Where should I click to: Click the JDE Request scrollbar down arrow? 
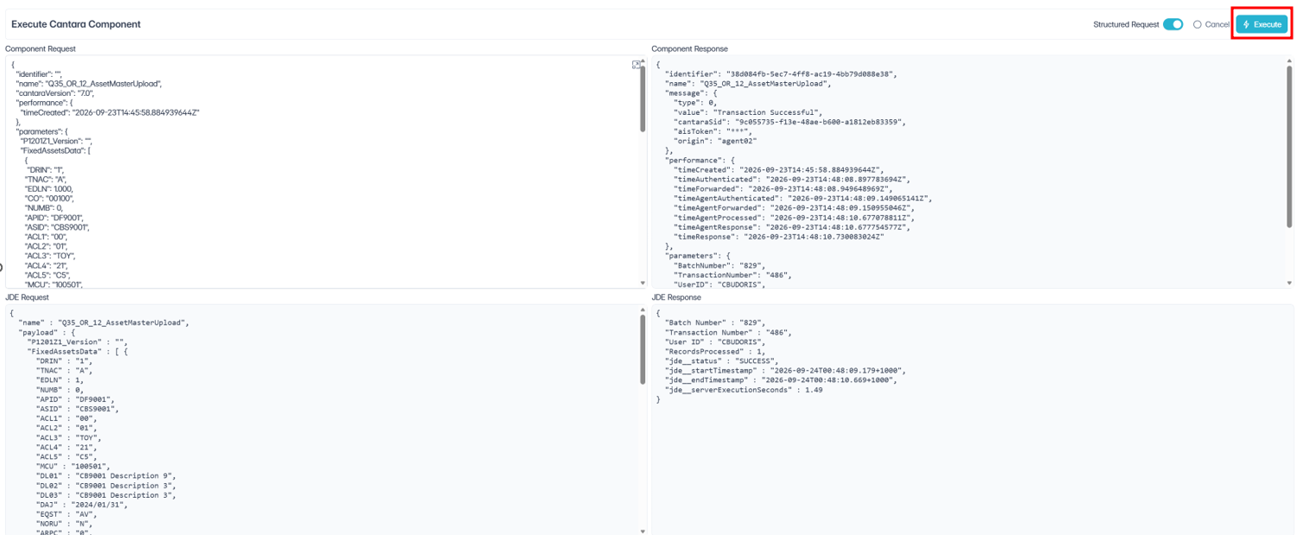(642, 531)
